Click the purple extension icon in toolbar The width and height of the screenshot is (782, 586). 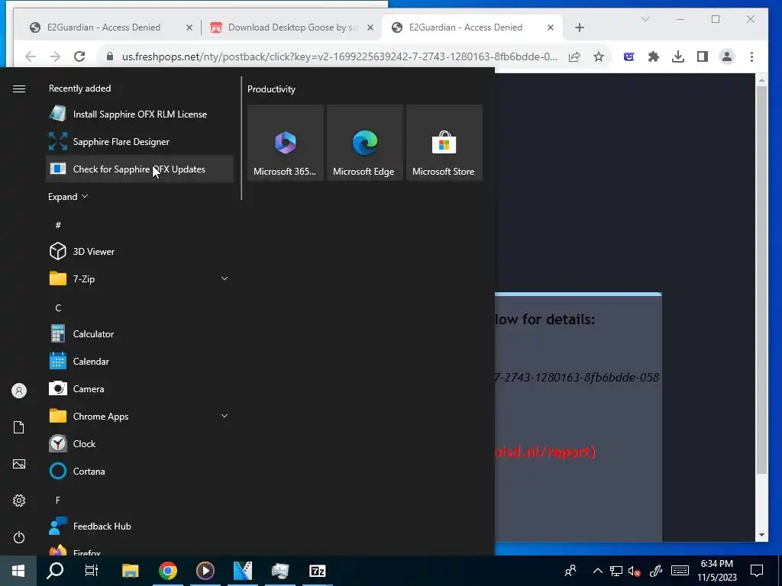(629, 56)
